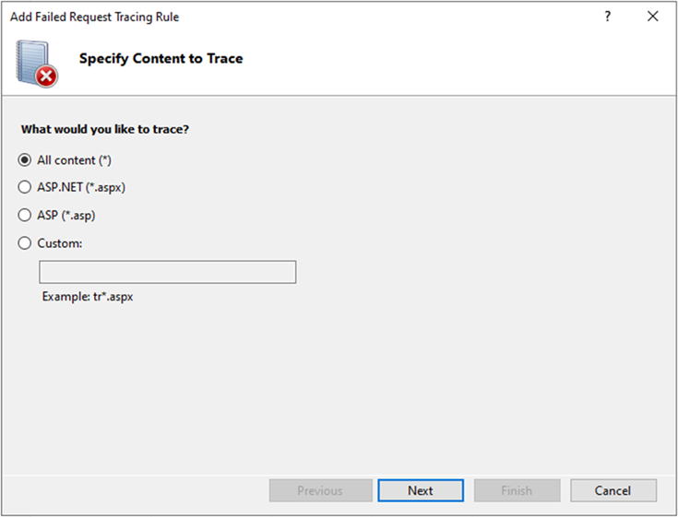Viewport: 678px width, 517px height.
Task: Click the "What would you like to trace?" label
Action: pyautogui.click(x=105, y=129)
